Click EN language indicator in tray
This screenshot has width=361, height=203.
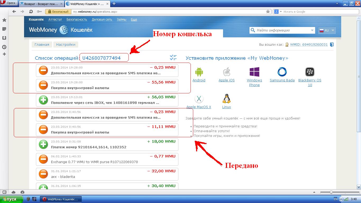[335, 199]
